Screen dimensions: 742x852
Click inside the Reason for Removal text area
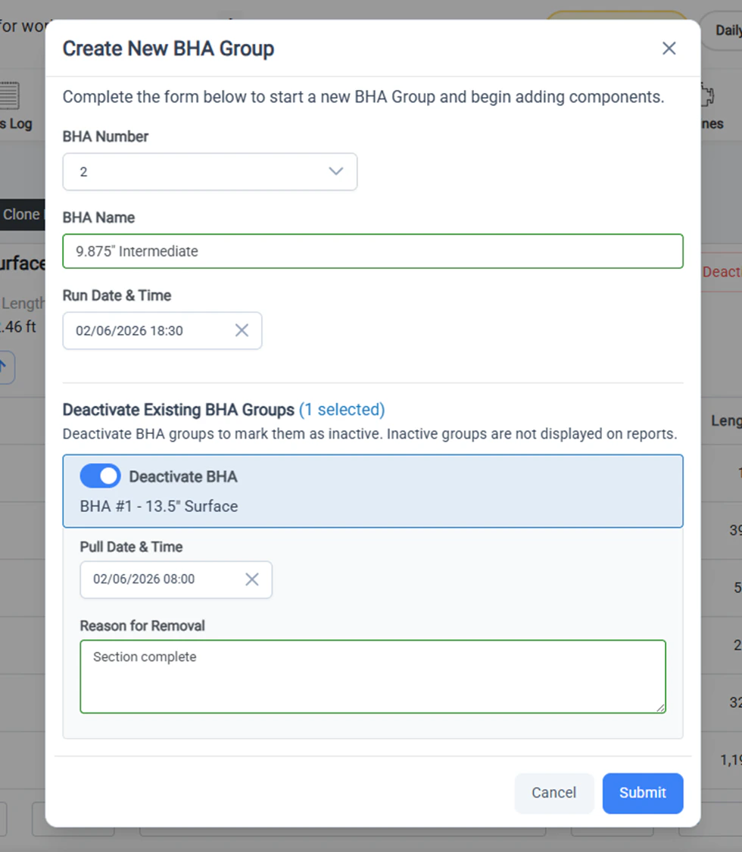[373, 674]
